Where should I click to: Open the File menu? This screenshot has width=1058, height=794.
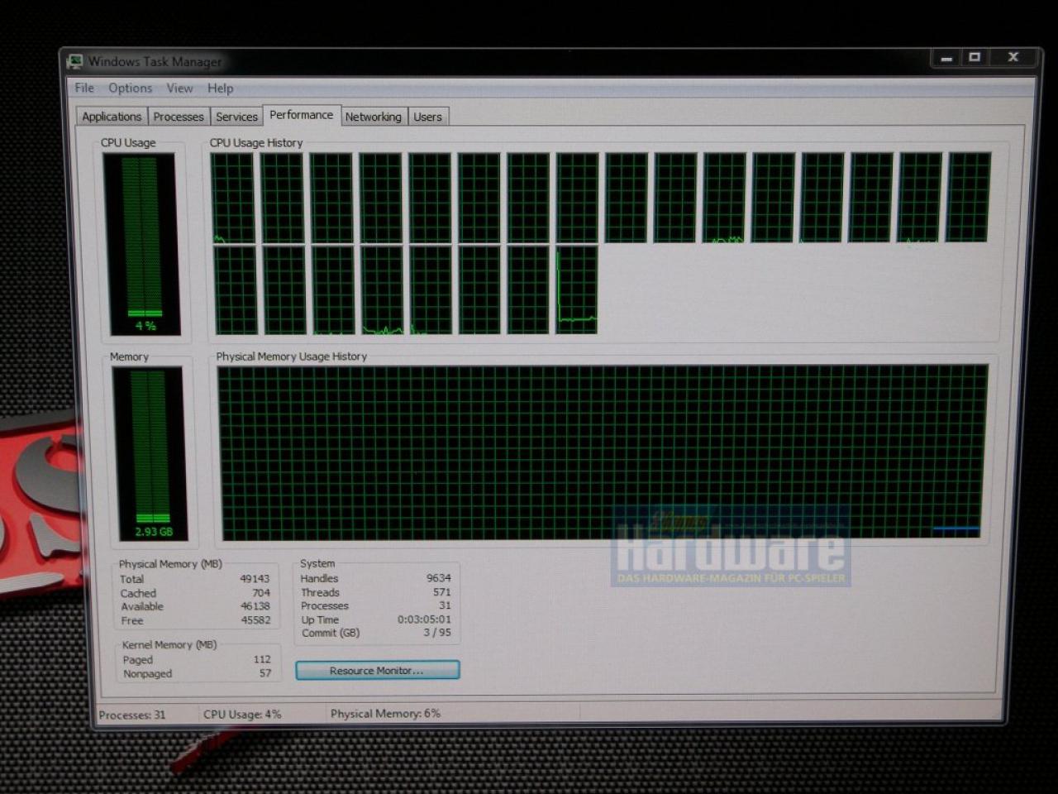tap(84, 88)
